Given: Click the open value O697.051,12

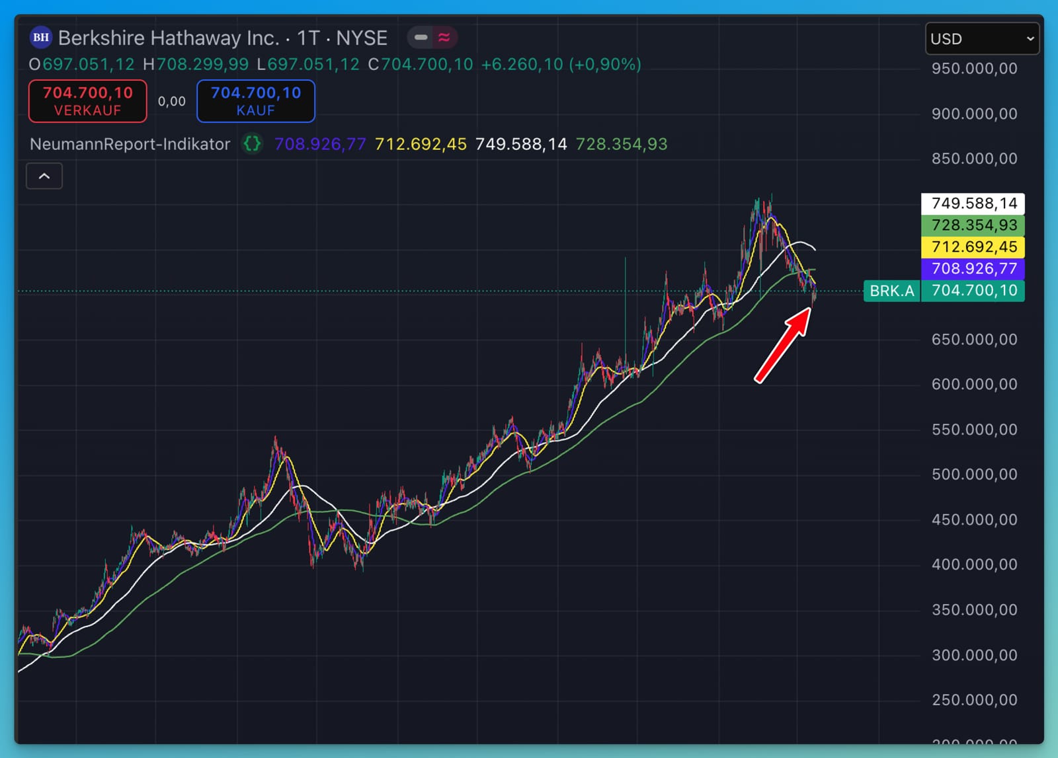Looking at the screenshot, I should coord(81,65).
